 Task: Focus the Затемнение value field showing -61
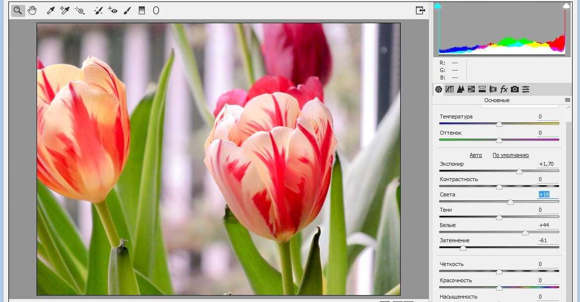pos(548,241)
